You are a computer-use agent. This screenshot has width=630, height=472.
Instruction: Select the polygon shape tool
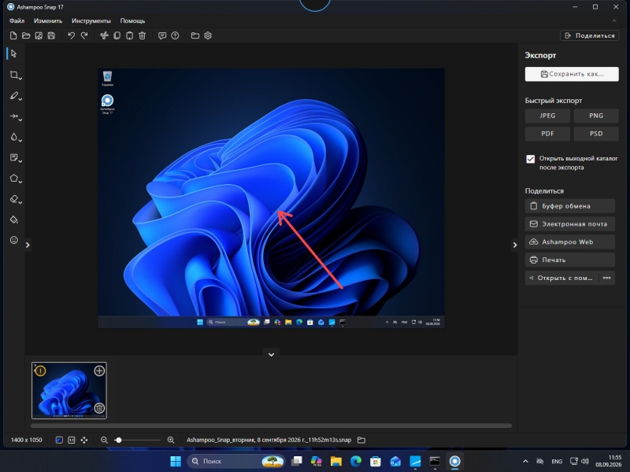point(13,179)
